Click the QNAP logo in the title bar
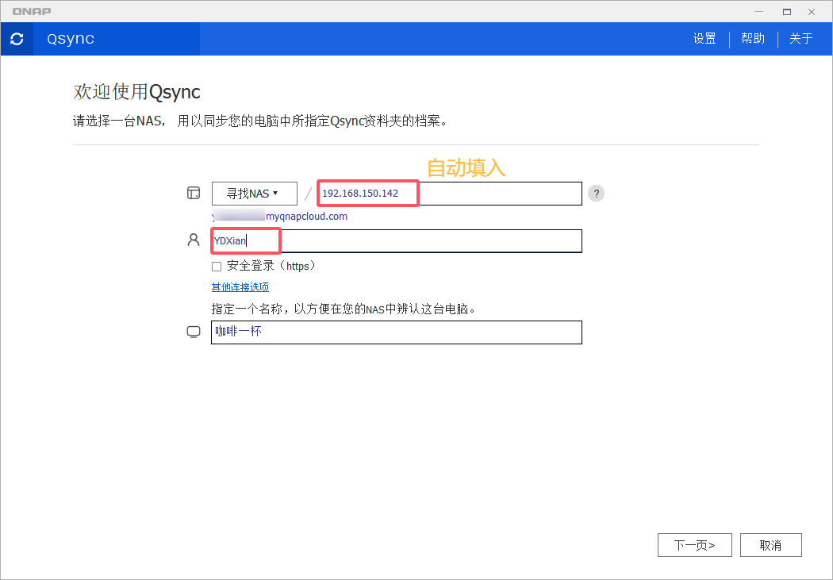The width and height of the screenshot is (833, 580). [x=32, y=11]
